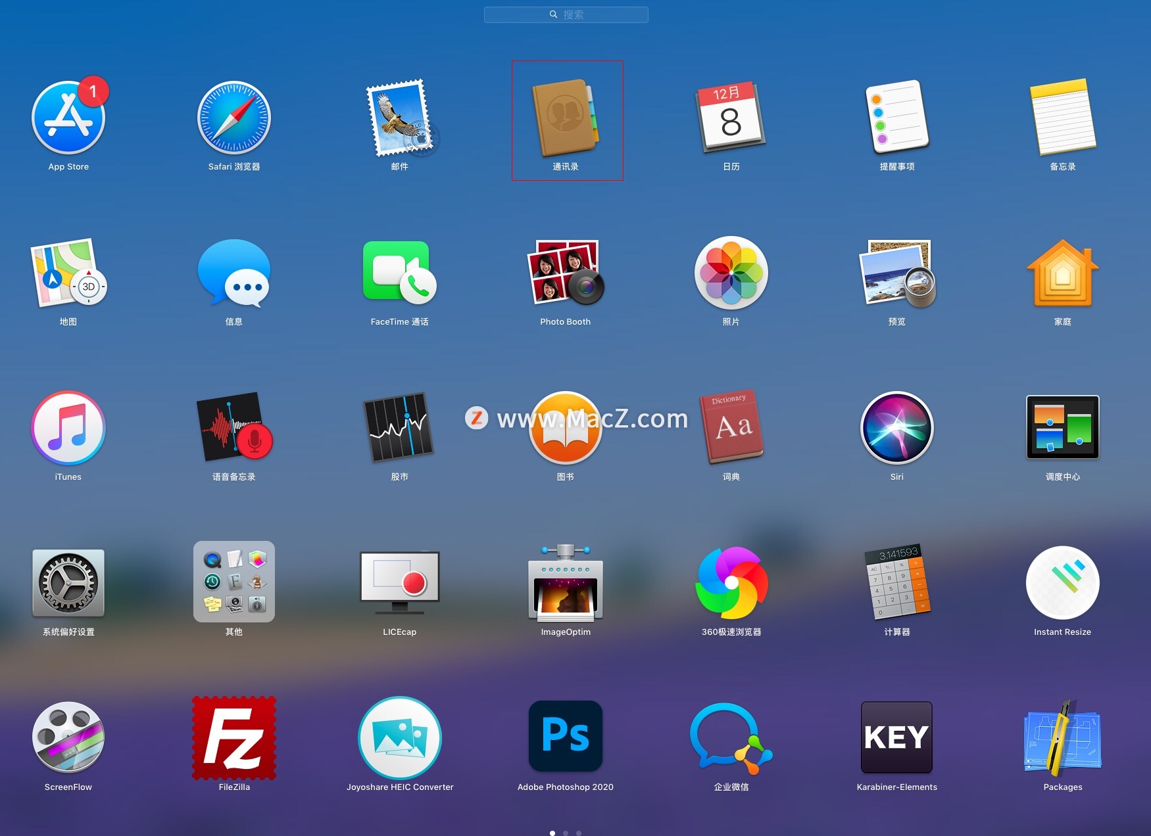The image size is (1151, 836).
Task: Launch the FileZilla FTP client
Action: (x=234, y=737)
